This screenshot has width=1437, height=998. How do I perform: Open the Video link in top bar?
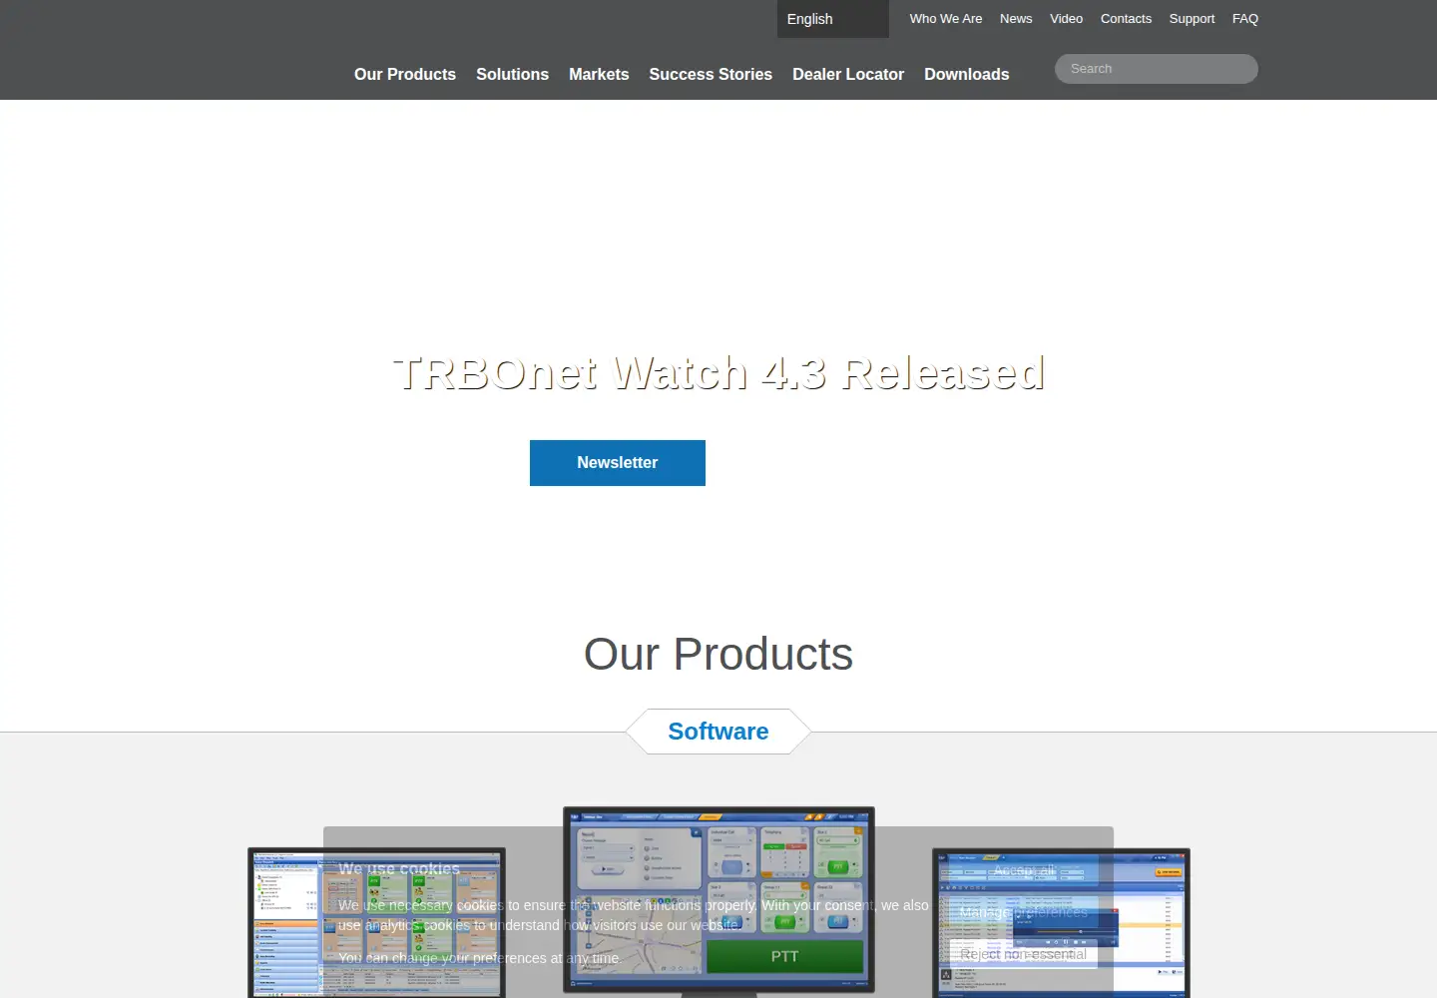(x=1066, y=19)
